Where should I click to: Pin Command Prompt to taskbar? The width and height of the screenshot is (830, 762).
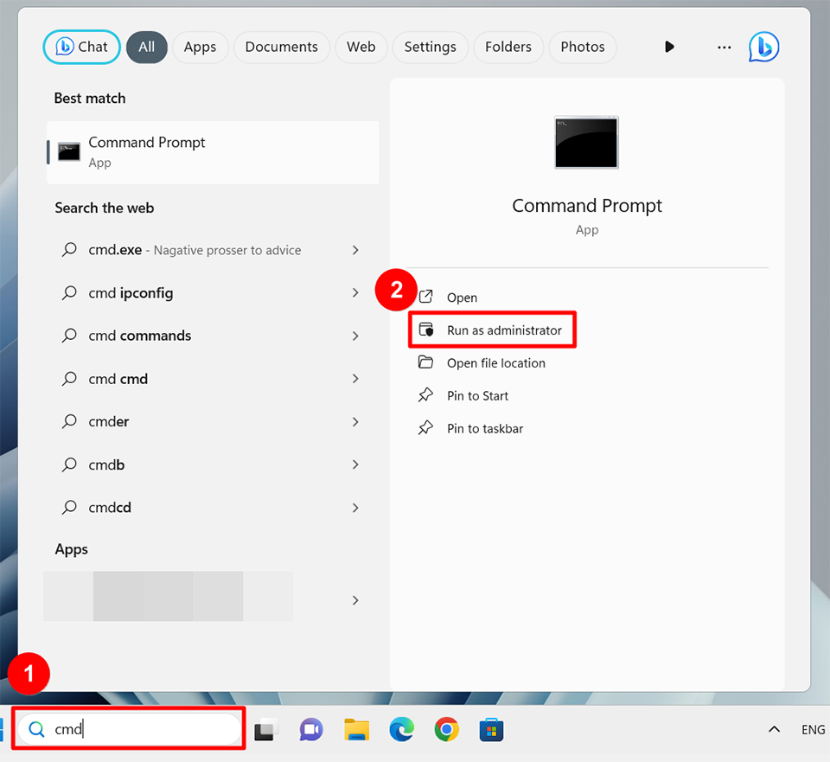485,429
